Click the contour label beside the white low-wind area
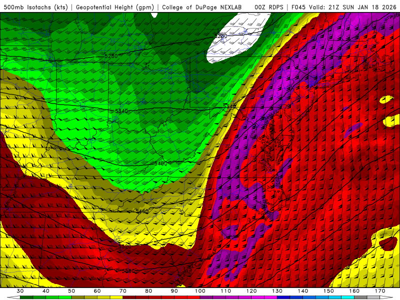Screen dimensions: 400x300 pyautogui.click(x=220, y=36)
